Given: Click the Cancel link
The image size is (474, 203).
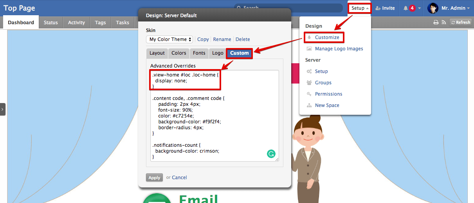Looking at the screenshot, I should pyautogui.click(x=179, y=178).
